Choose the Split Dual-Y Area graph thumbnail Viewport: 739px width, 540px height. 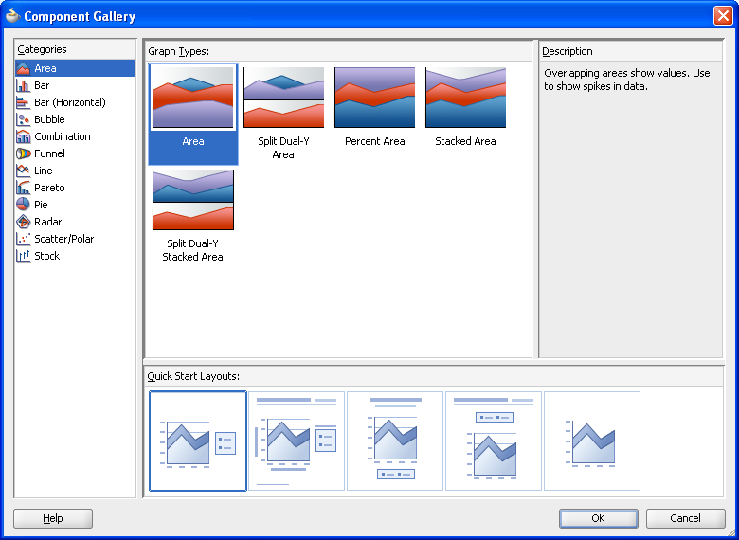(283, 98)
